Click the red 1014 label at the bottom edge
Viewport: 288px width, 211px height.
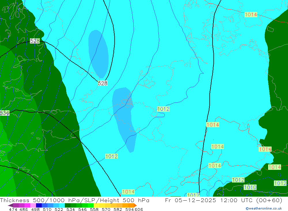pos(128,192)
